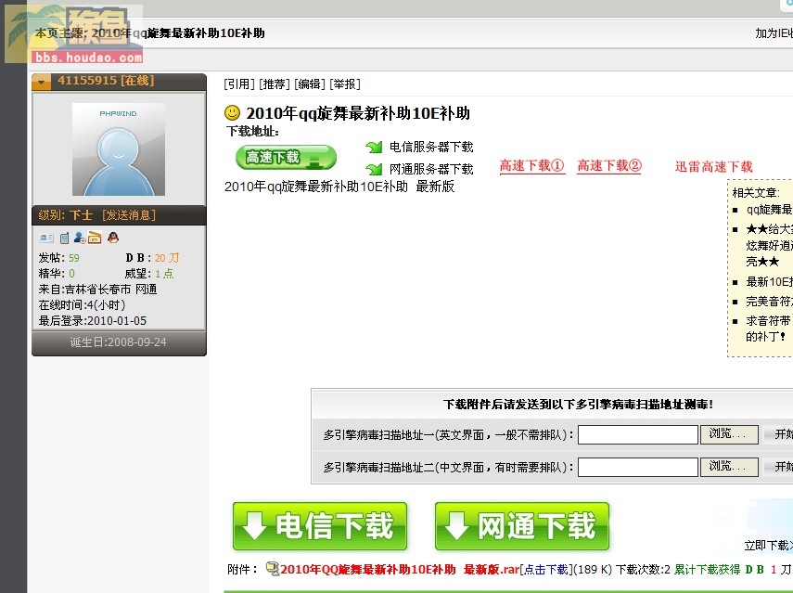
Task: Open related article starting with qq旋舞最
Action: (769, 210)
